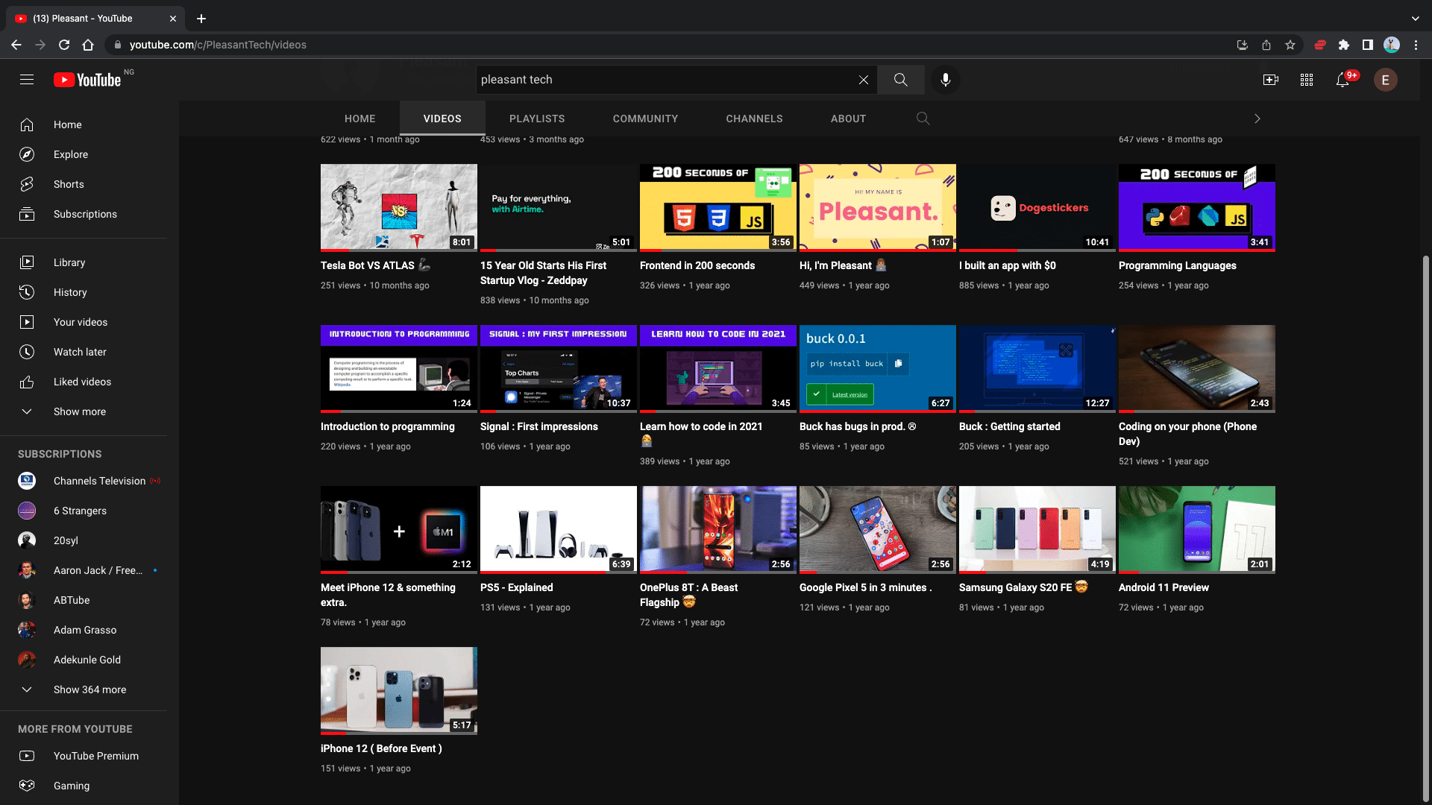Open 'I built an app with $0' title
The height and width of the screenshot is (805, 1432).
(1007, 265)
